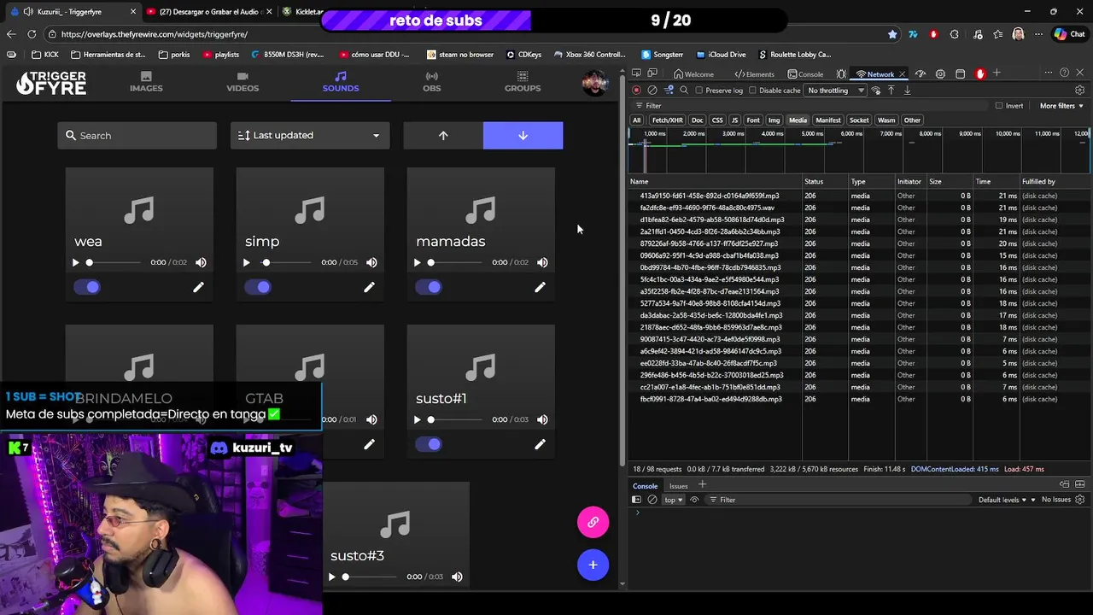Edit the GTAB sound with pencil icon

tap(369, 445)
